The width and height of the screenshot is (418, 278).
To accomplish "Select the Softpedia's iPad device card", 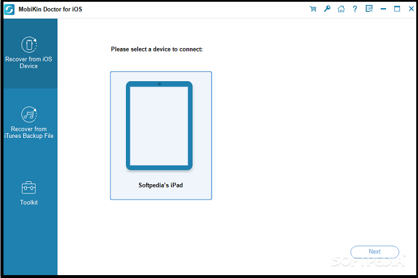I will 161,136.
